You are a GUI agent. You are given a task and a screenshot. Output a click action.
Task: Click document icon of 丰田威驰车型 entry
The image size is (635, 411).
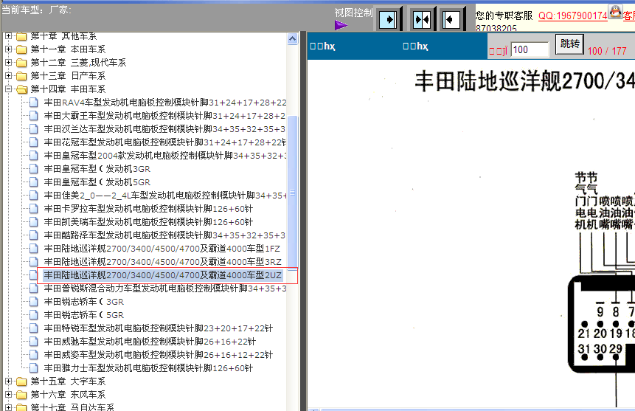click(x=34, y=342)
